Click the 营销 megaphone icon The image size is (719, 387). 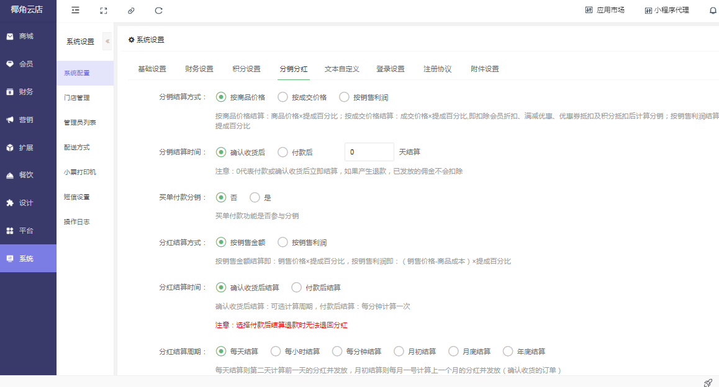pos(10,120)
